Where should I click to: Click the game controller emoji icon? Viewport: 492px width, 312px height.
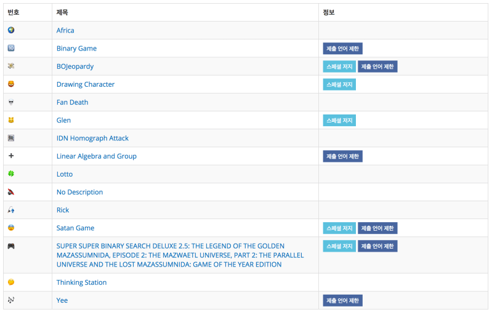tap(11, 246)
